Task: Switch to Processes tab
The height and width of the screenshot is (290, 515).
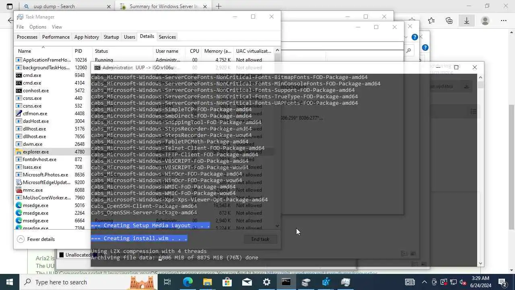Action: point(27,37)
